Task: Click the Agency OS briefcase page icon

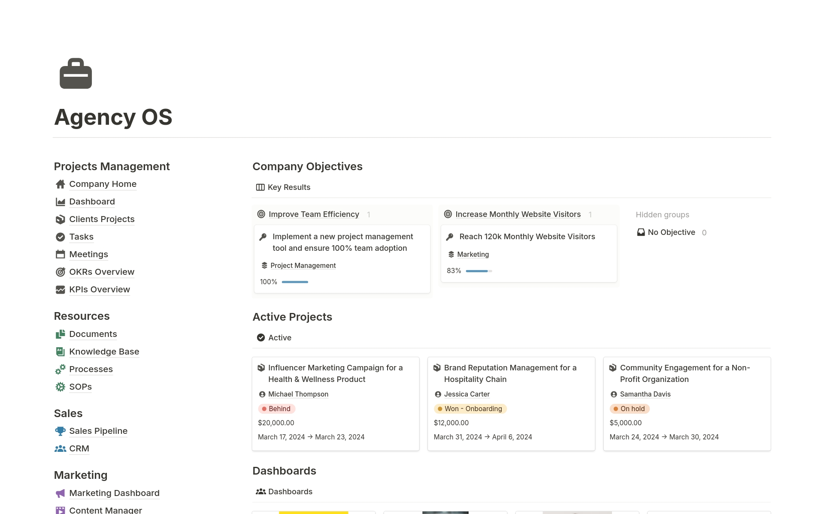Action: coord(76,73)
